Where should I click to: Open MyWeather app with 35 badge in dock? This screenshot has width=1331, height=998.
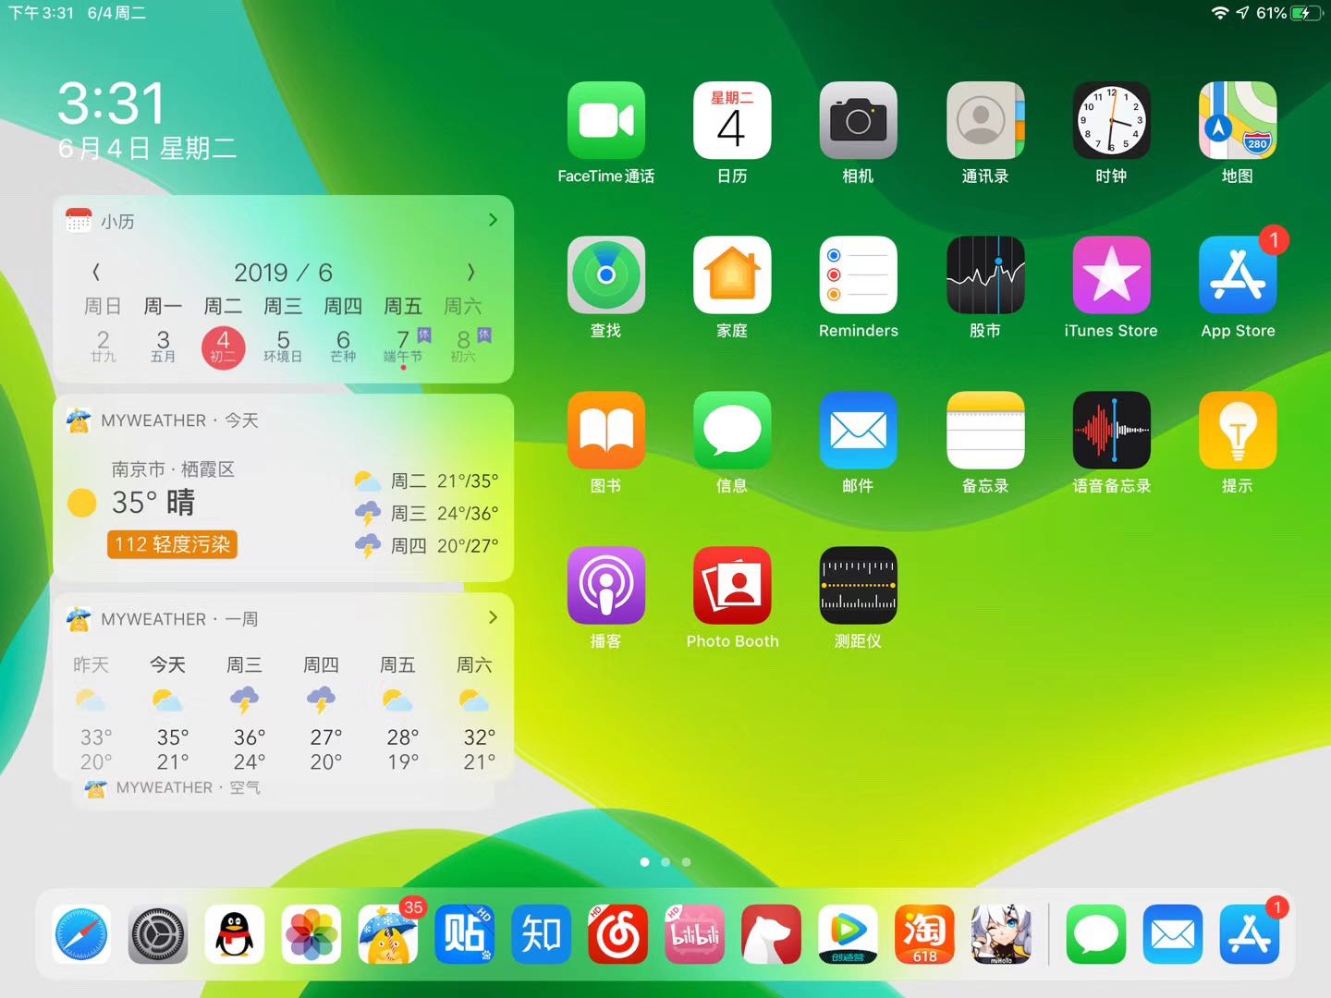pos(388,935)
